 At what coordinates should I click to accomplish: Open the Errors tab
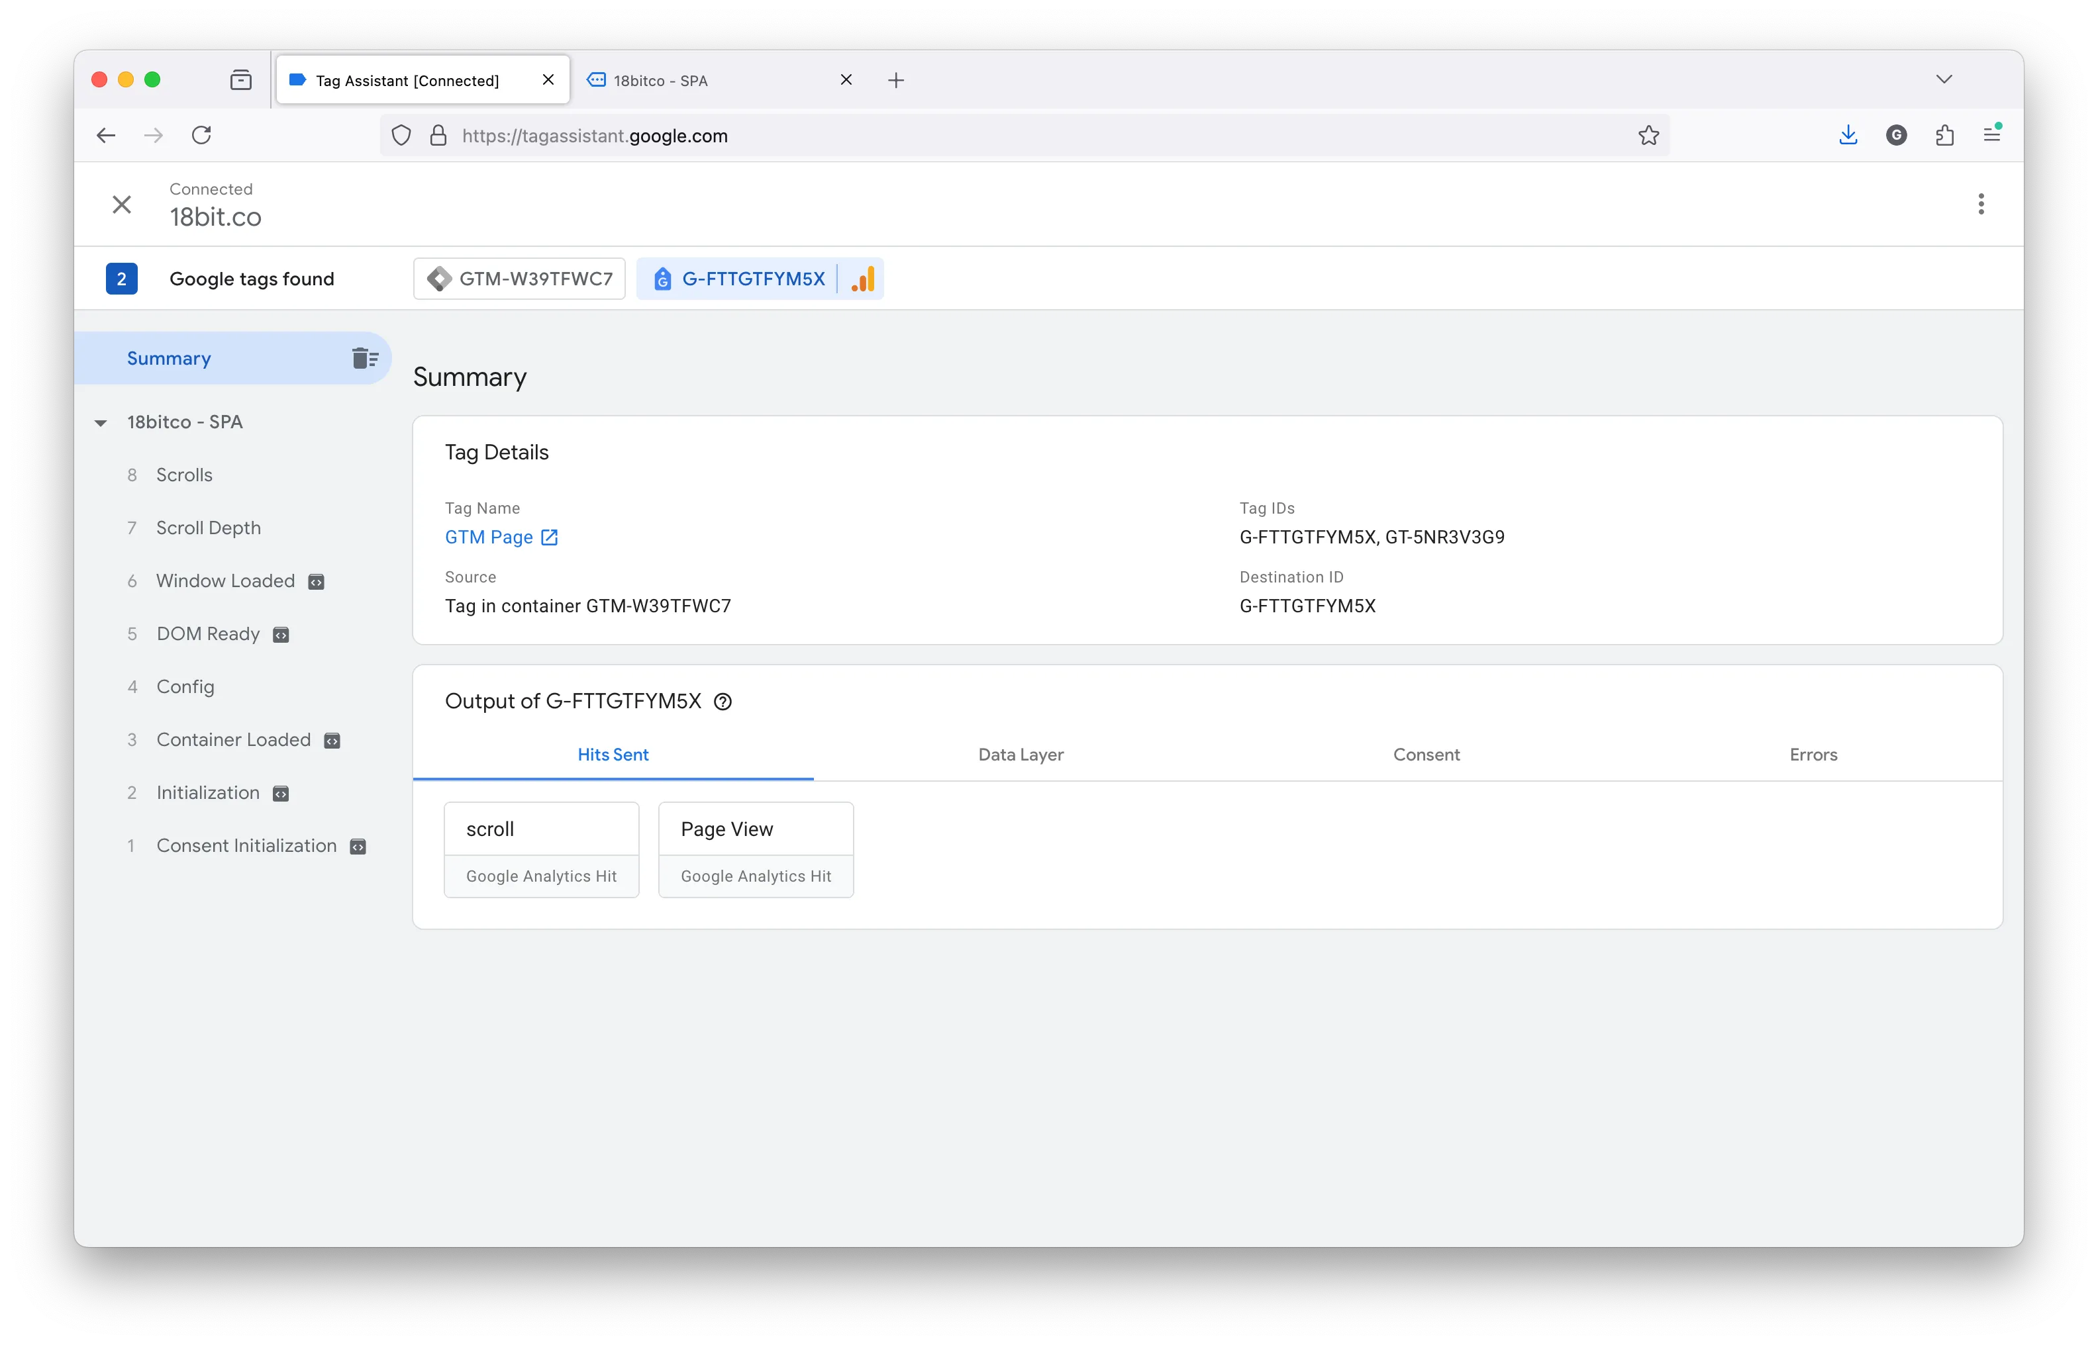1813,755
